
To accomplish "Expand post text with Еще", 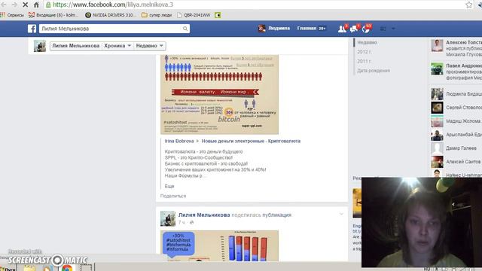I will click(x=169, y=186).
